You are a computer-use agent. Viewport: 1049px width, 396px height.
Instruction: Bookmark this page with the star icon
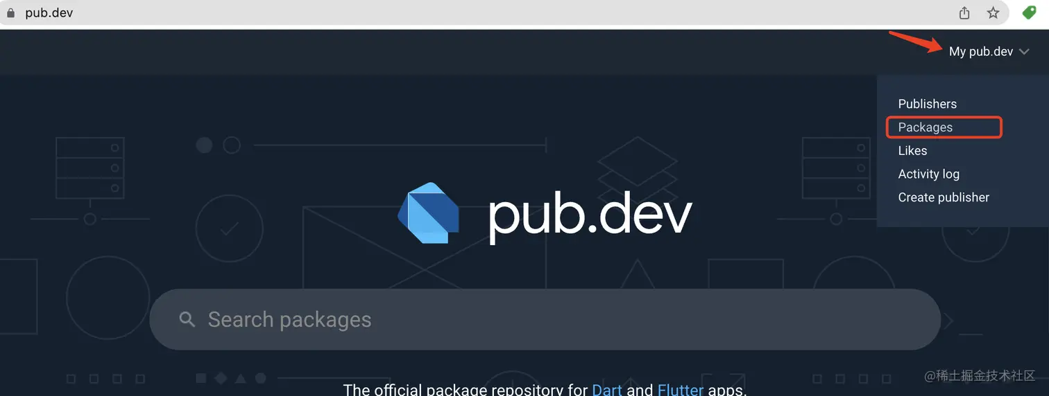click(993, 12)
